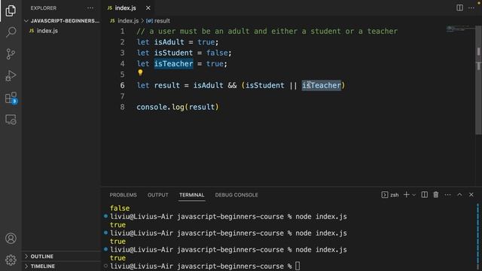Click console.log on line 8
The image size is (482, 271).
(160, 107)
